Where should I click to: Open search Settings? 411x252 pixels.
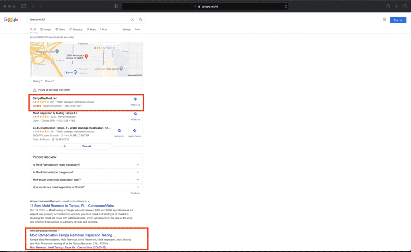tap(126, 30)
